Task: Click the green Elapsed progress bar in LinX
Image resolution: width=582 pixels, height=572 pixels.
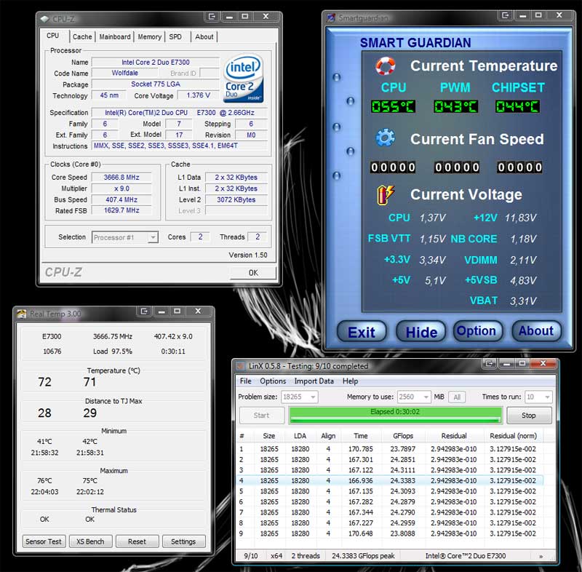Action: click(x=395, y=416)
